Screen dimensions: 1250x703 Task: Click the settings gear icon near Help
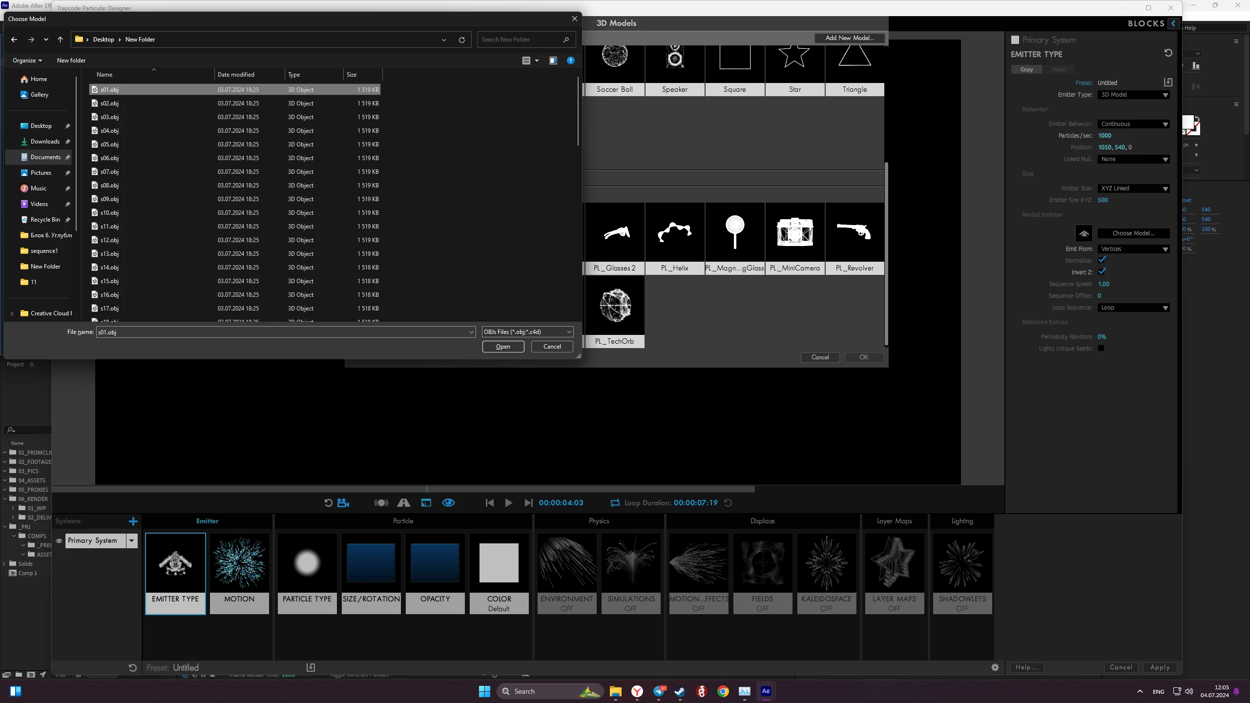pyautogui.click(x=995, y=667)
